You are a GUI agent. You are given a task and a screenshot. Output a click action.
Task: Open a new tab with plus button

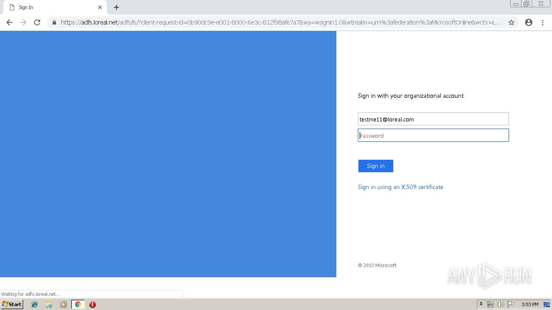pyautogui.click(x=116, y=7)
